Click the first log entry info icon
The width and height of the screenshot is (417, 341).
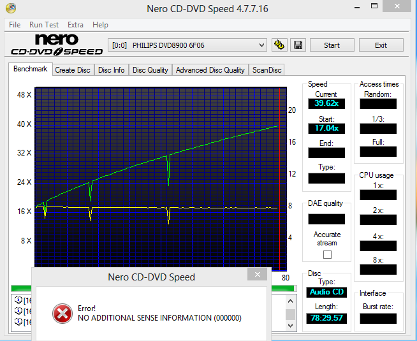[18, 300]
